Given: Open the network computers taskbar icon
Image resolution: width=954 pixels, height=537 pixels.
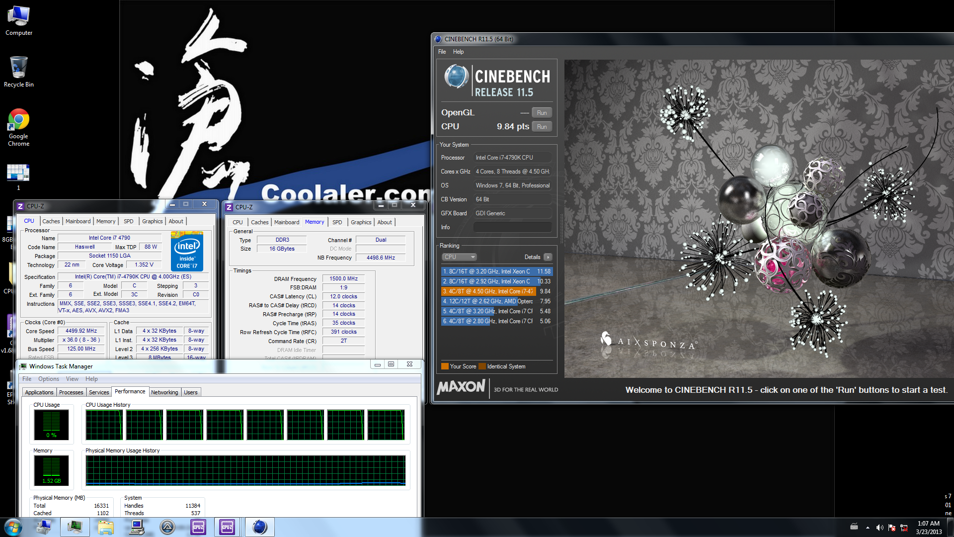Looking at the screenshot, I should point(44,527).
